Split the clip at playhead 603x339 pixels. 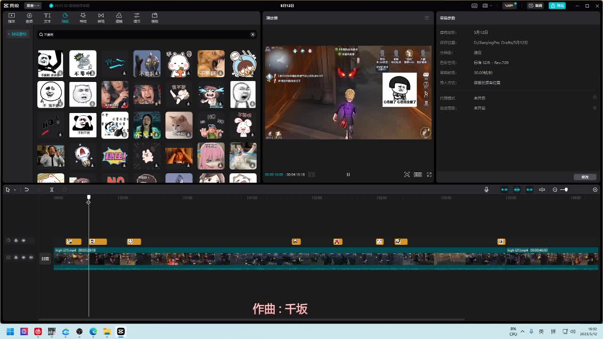pos(52,190)
